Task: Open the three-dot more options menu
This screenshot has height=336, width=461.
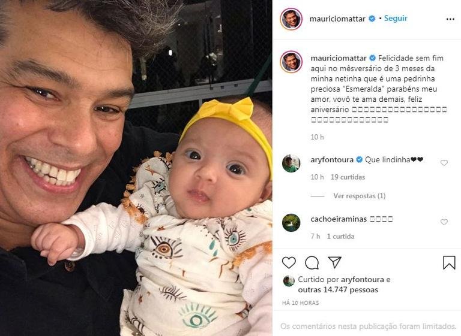Action: tap(450, 19)
